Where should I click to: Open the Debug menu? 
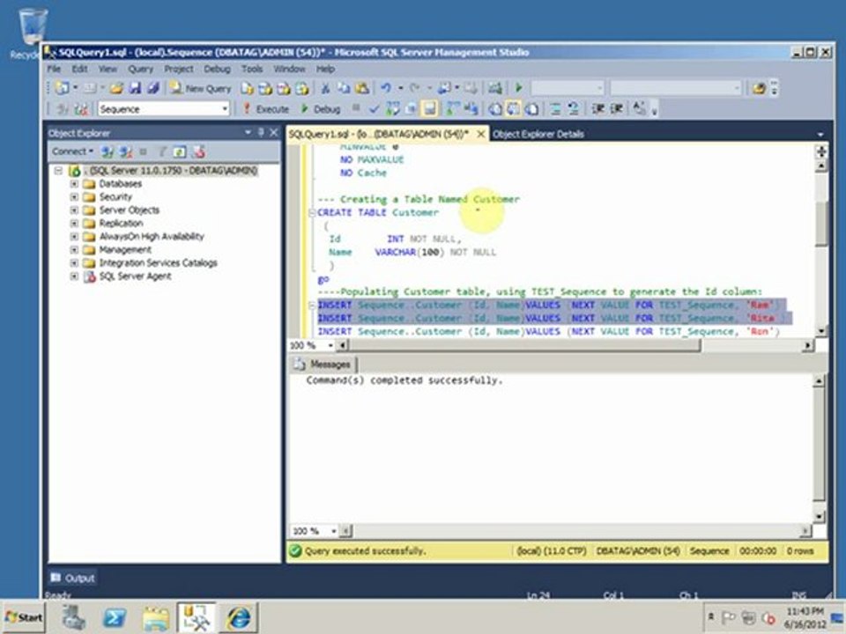point(217,69)
